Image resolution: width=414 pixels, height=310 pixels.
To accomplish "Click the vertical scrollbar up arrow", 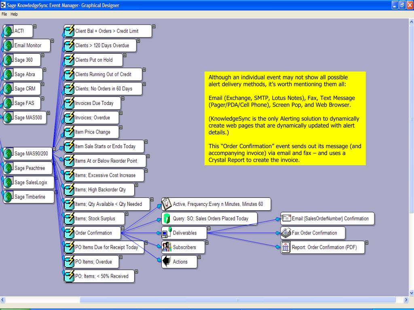I will pos(411,22).
